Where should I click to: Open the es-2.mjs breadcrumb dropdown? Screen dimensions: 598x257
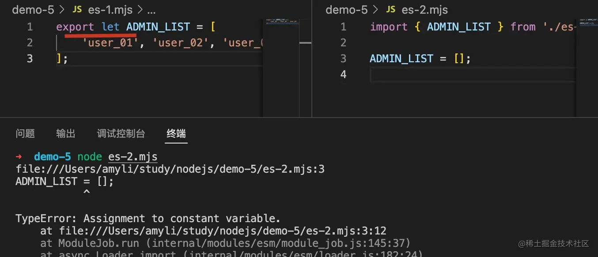tap(424, 9)
